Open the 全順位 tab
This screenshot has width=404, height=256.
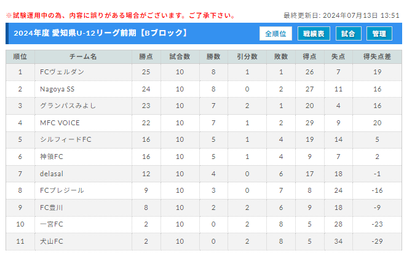coord(275,34)
